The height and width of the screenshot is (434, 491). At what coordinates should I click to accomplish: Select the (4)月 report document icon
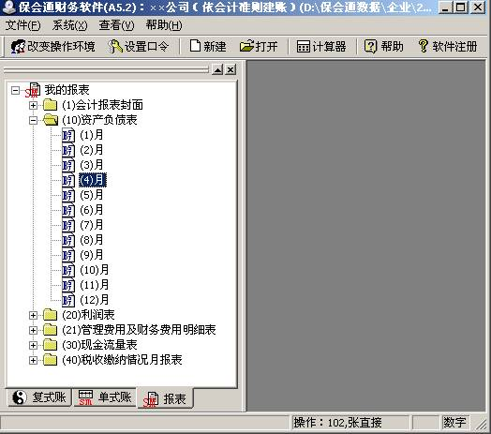(68, 180)
